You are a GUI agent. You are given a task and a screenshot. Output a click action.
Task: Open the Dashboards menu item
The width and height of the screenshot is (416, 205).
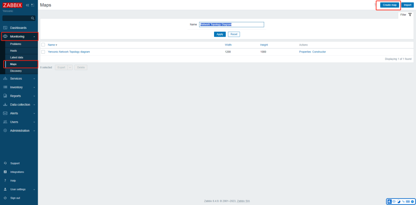point(18,28)
